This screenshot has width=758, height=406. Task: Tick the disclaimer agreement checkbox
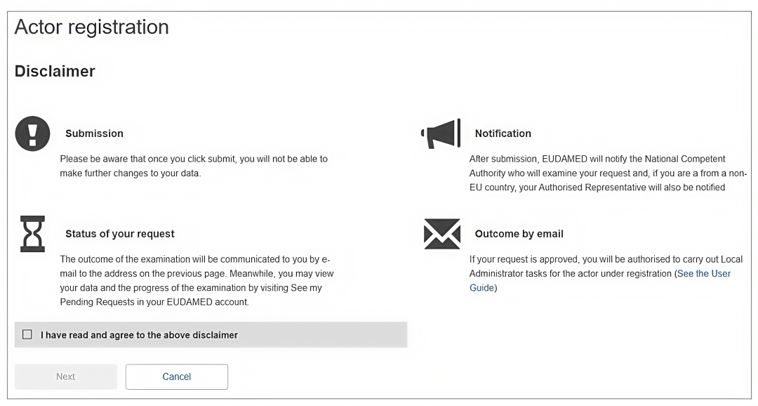(x=27, y=335)
